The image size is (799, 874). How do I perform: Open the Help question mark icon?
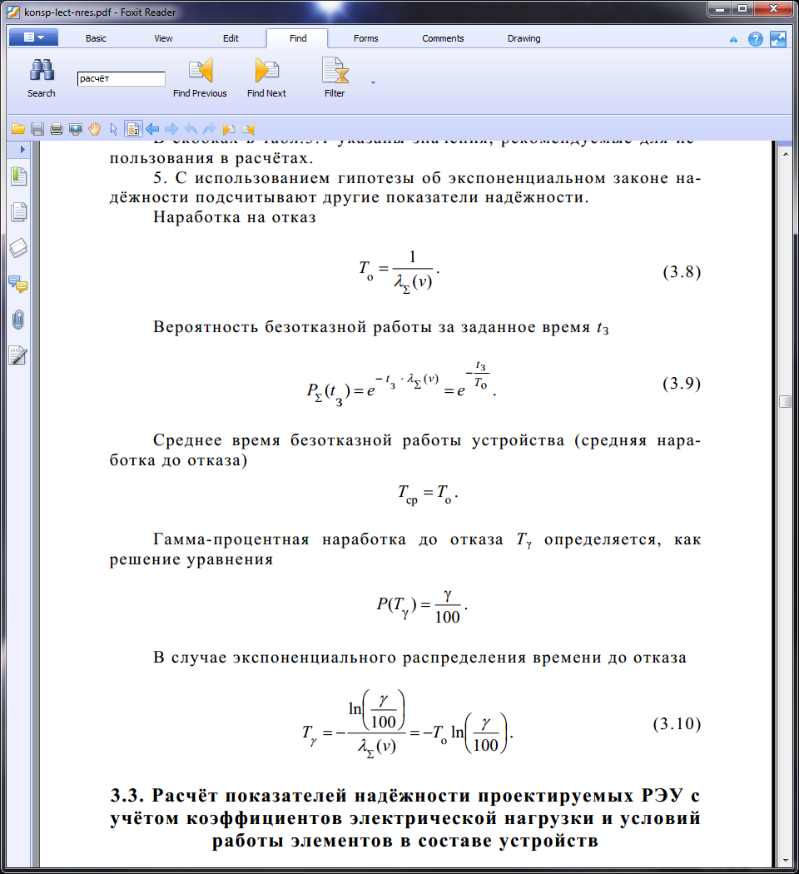coord(756,39)
